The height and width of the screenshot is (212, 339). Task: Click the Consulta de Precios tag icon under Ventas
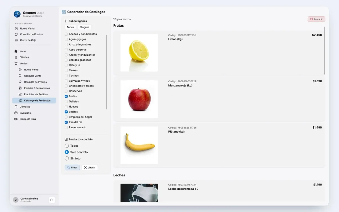pos(20,82)
